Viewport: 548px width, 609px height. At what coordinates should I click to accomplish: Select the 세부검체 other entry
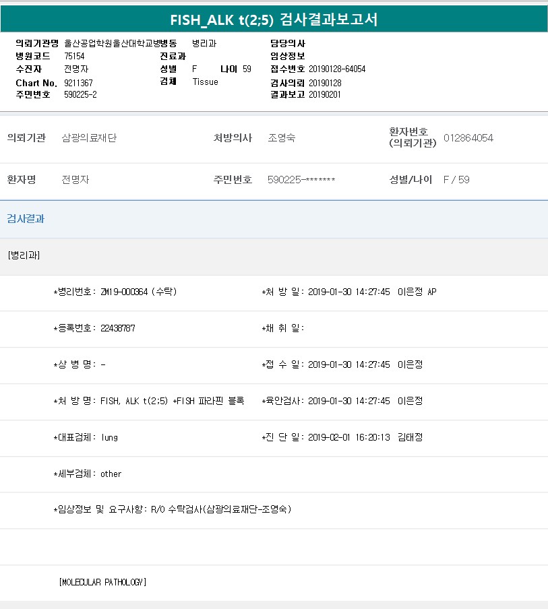pos(88,474)
